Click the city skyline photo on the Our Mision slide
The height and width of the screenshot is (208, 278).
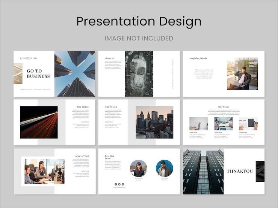tap(154, 122)
